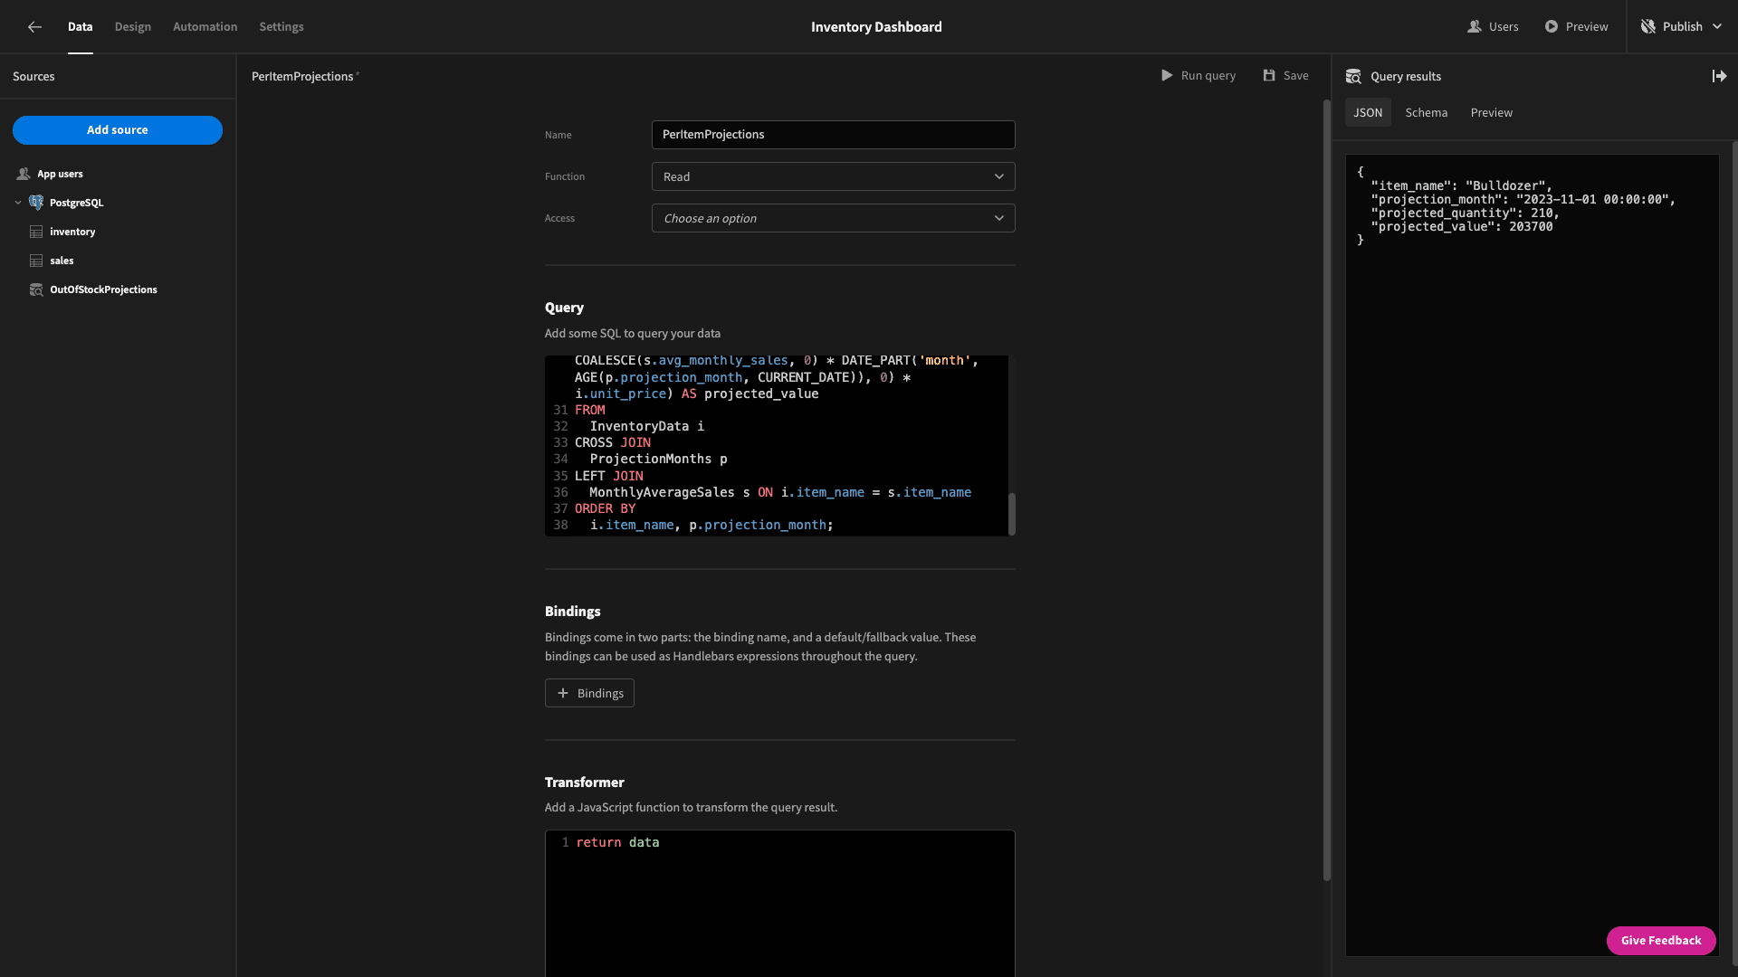Open the Function Read dropdown
Image resolution: width=1738 pixels, height=977 pixels.
pyautogui.click(x=833, y=177)
